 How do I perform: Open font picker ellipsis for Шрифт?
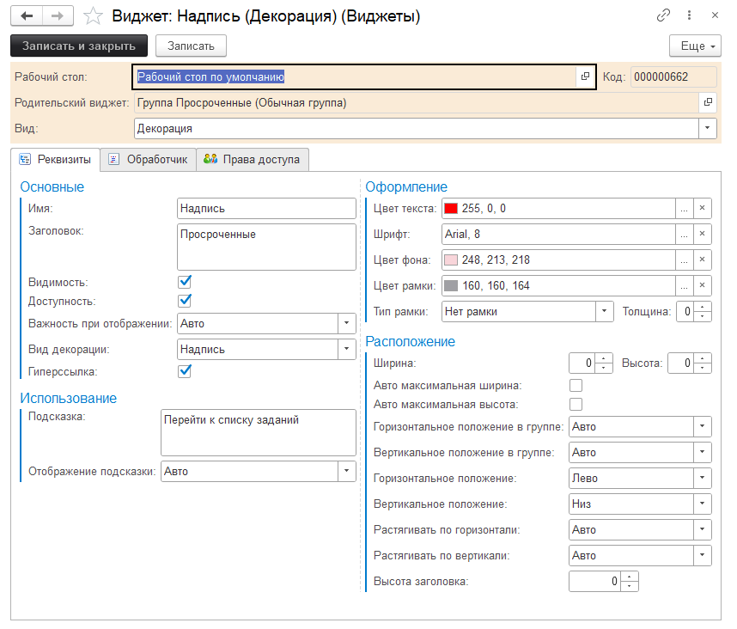(x=684, y=235)
